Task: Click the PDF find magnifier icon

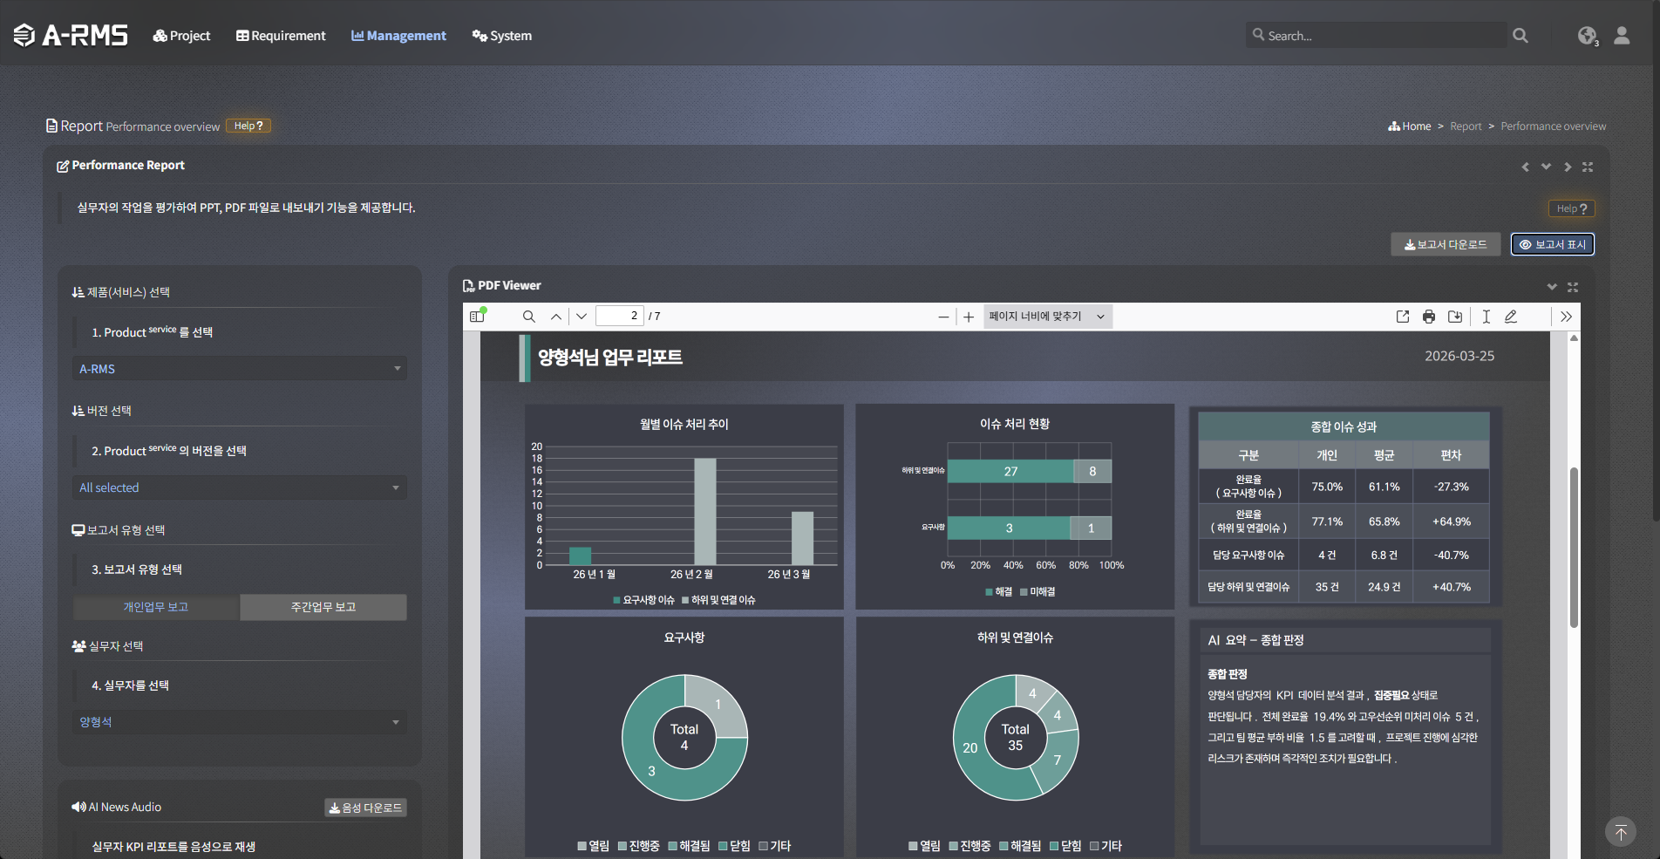Action: 528,317
